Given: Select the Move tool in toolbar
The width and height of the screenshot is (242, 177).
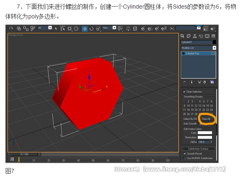Looking at the screenshot, I should [85, 29].
